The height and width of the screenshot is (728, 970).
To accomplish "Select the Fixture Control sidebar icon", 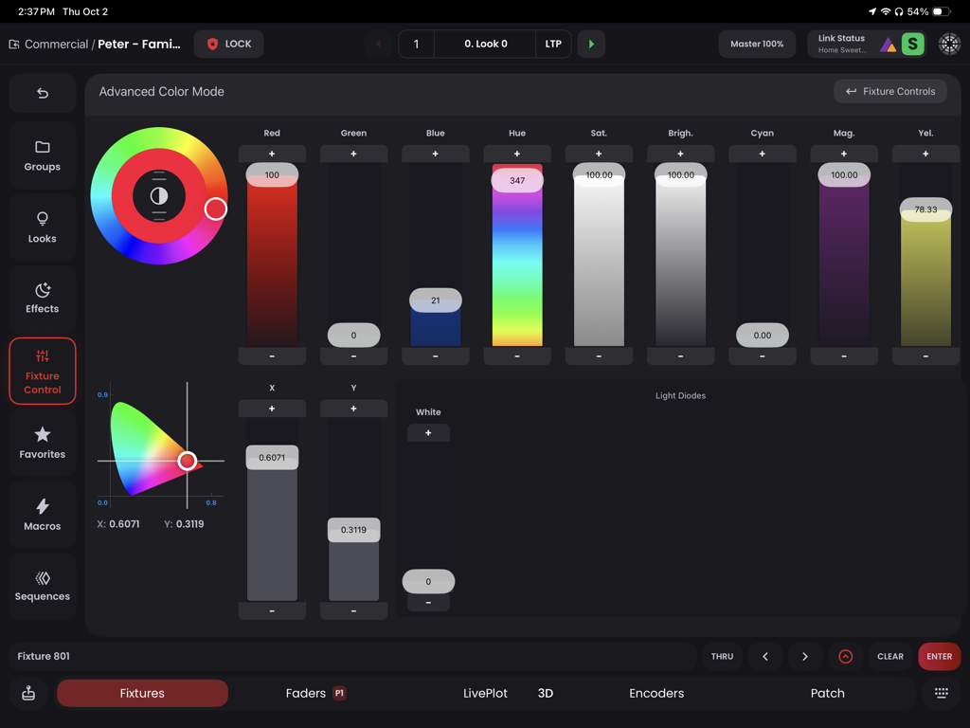I will (42, 371).
